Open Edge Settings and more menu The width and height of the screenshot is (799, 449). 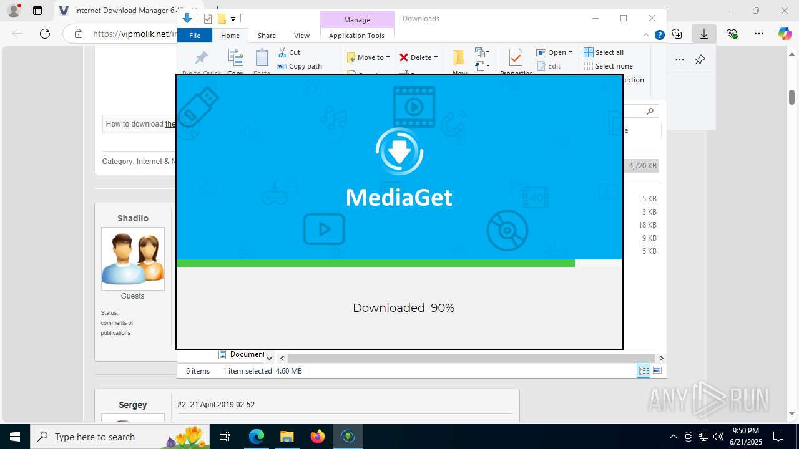pyautogui.click(x=758, y=34)
